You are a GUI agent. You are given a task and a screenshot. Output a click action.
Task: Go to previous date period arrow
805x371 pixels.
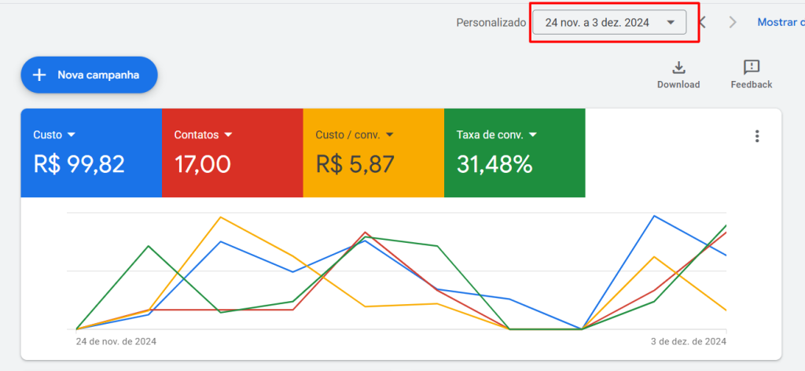click(x=702, y=22)
